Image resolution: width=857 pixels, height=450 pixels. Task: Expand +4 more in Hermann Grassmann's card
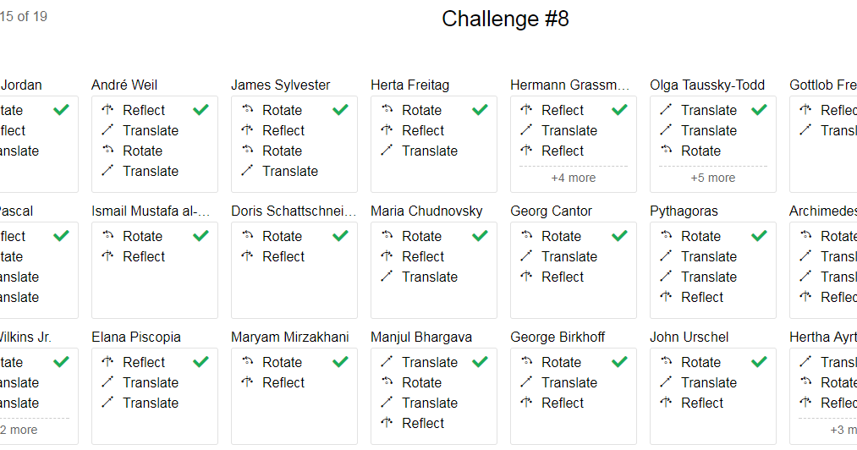click(x=573, y=178)
